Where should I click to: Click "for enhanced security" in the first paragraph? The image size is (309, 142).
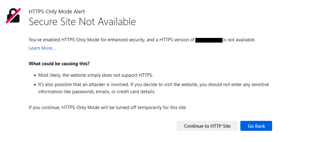[x=125, y=40]
